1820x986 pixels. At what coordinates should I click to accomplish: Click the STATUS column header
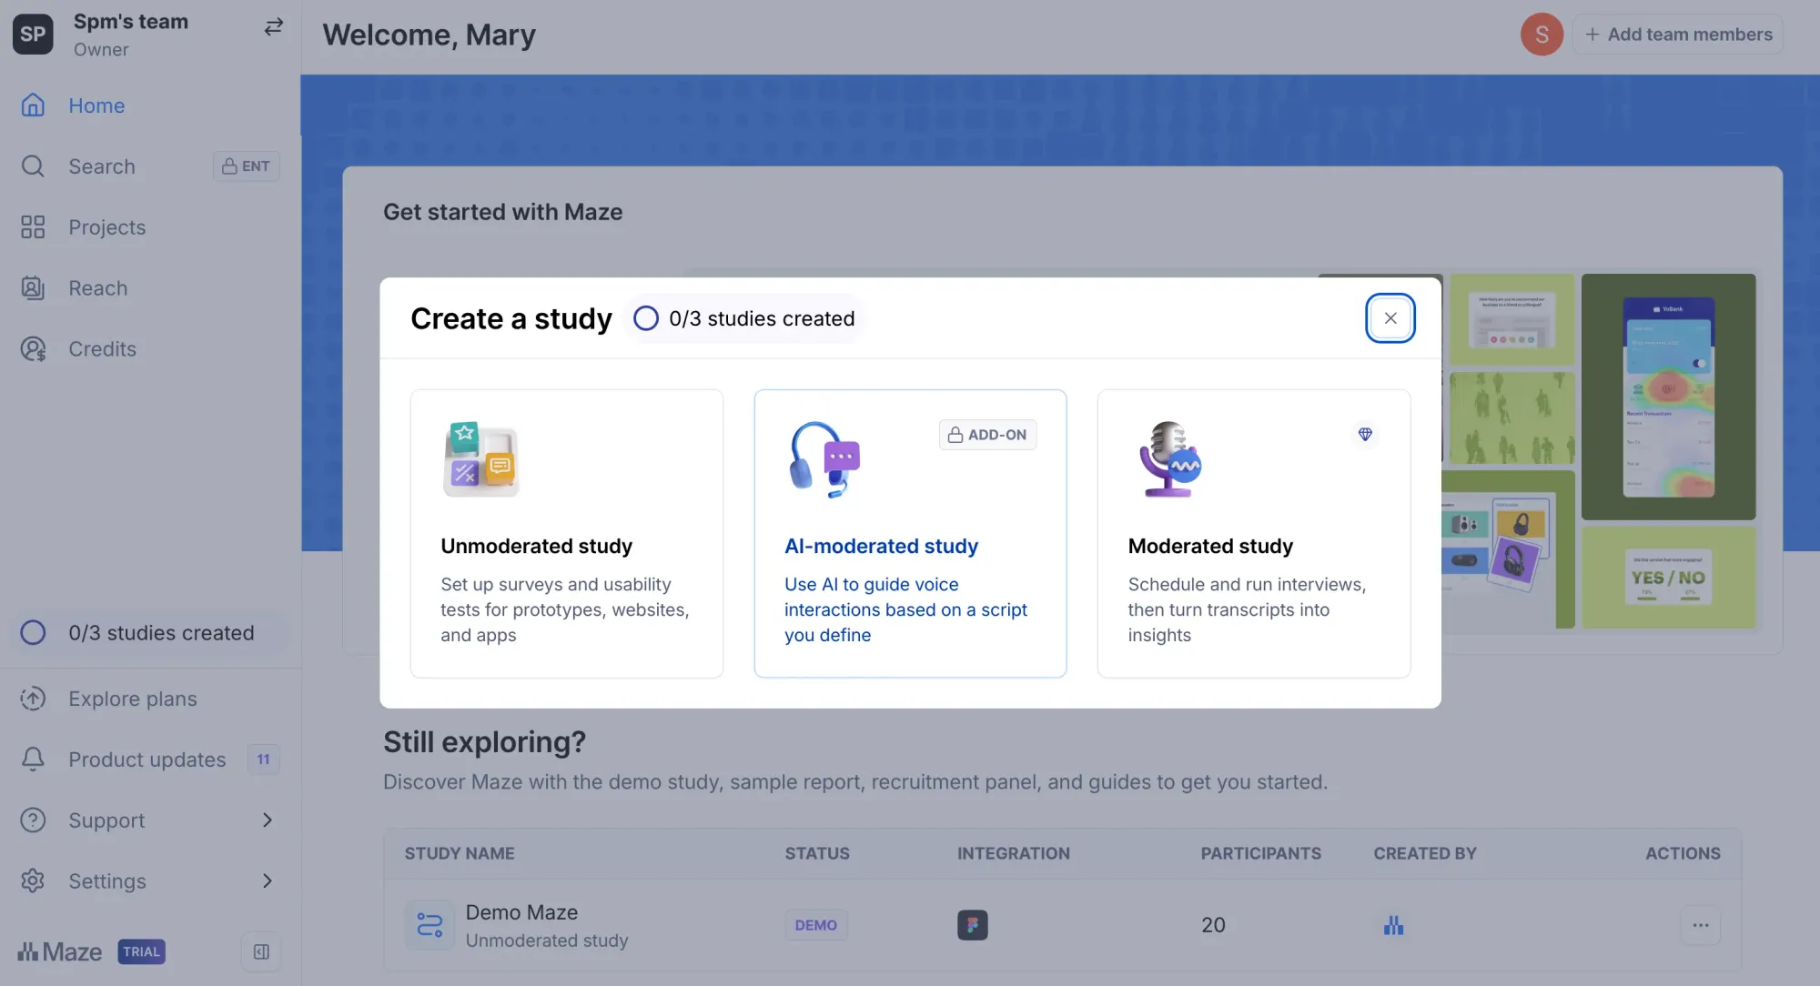click(817, 853)
